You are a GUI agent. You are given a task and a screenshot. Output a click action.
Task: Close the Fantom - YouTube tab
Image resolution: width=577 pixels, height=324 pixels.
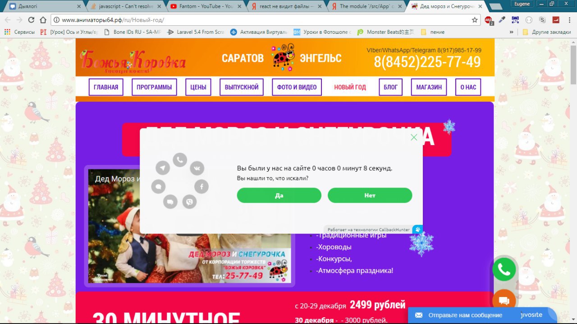240,6
